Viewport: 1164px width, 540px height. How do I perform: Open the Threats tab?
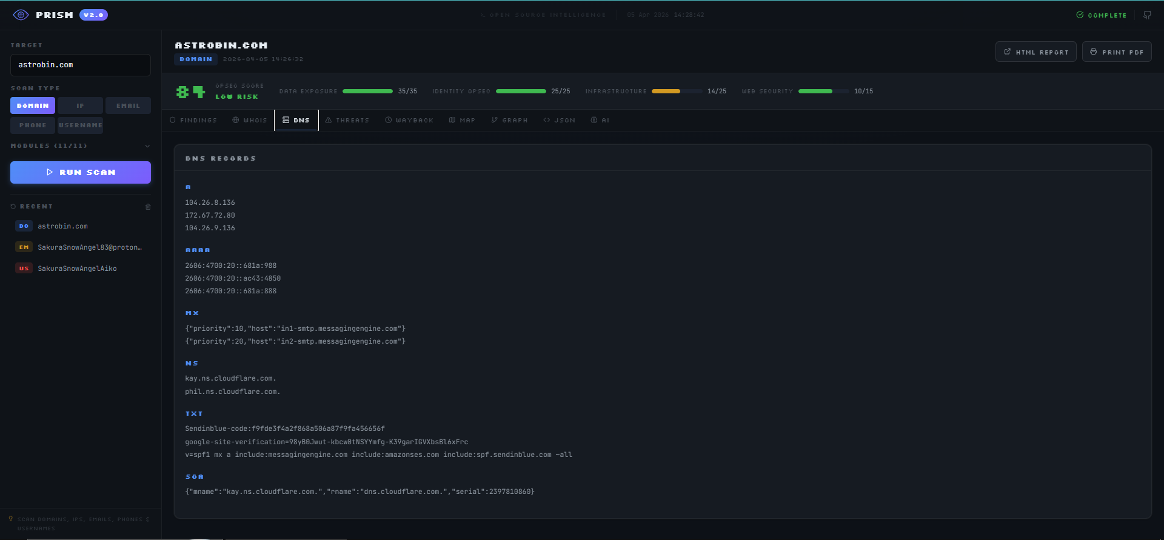[347, 120]
